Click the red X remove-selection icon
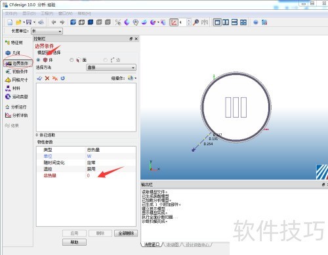The width and height of the screenshot is (328, 255). pos(47,78)
